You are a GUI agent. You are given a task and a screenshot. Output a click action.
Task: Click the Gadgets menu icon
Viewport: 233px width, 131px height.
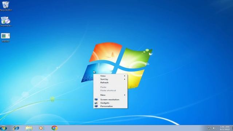point(96,103)
